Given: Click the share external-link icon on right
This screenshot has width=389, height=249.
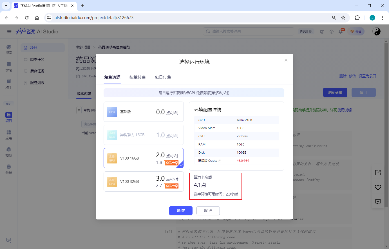Looking at the screenshot, I should tap(378, 173).
